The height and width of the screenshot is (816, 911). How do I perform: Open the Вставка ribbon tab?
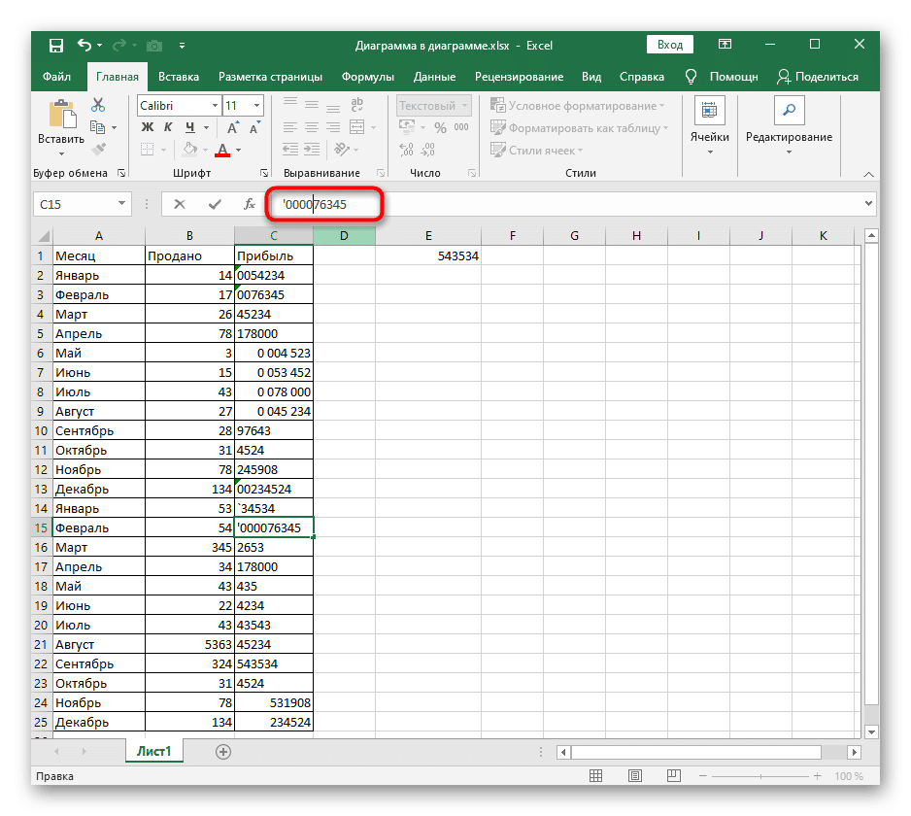coord(179,77)
